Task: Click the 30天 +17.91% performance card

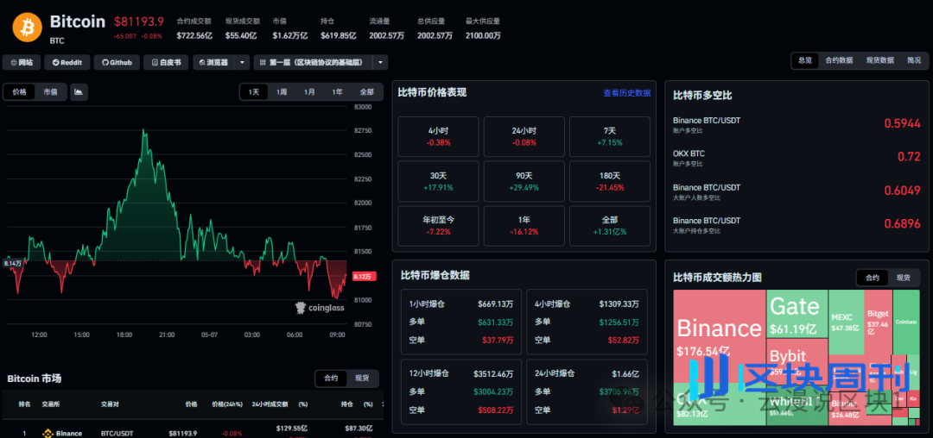Action: tap(439, 181)
